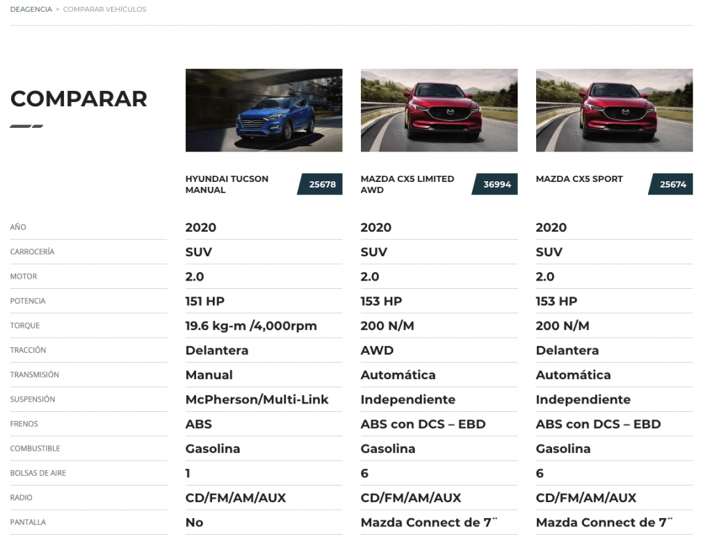712x539 pixels.
Task: Open the Mazda CX5 Limited AWD photo
Action: click(x=439, y=110)
